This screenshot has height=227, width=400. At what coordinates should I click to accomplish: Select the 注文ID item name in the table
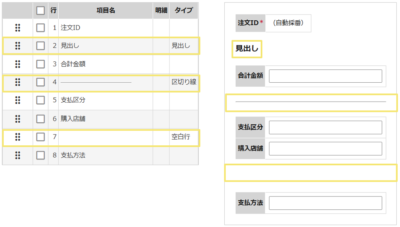[x=71, y=27]
